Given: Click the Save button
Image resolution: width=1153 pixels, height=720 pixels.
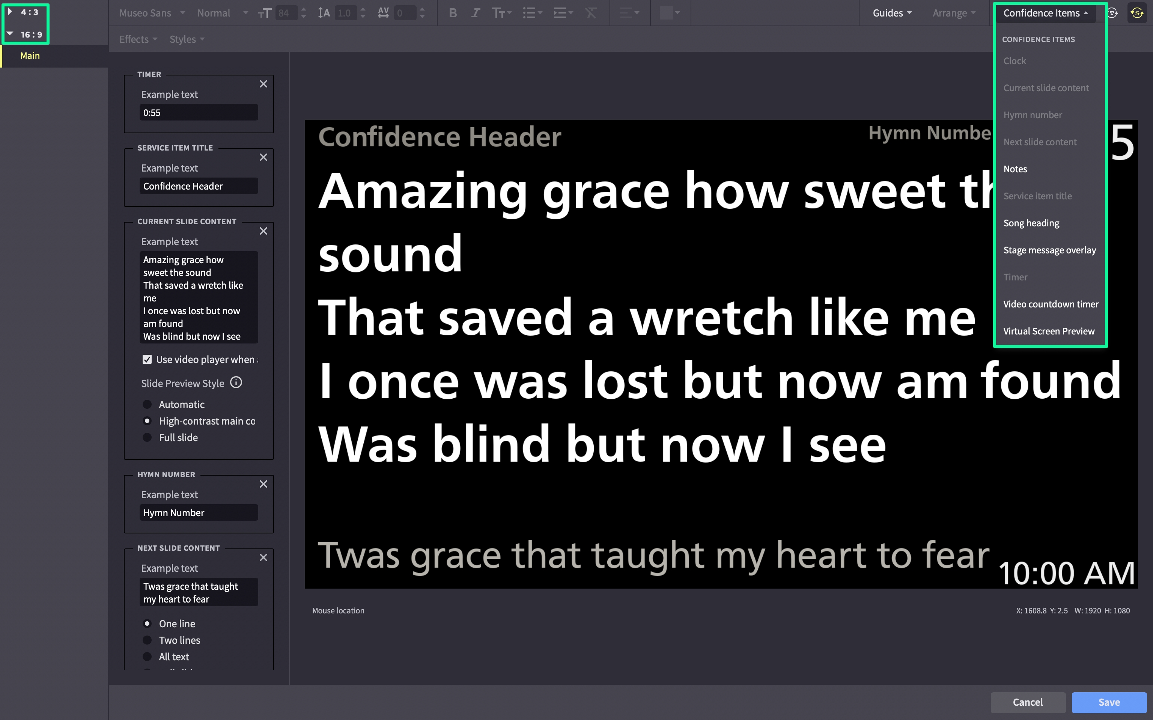Looking at the screenshot, I should 1109,702.
